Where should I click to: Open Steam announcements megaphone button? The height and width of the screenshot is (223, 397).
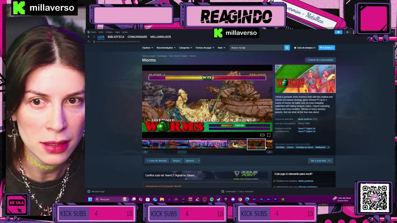(338, 32)
